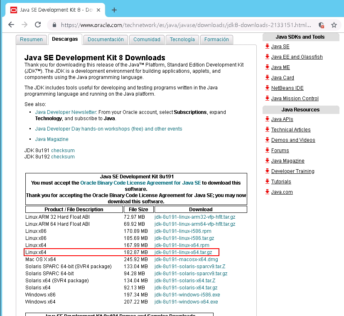Image resolution: width=344 pixels, height=316 pixels.
Task: Open the Java Developer Newsletter link
Action: point(66,112)
